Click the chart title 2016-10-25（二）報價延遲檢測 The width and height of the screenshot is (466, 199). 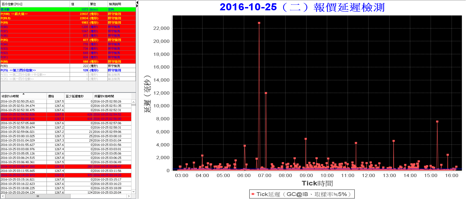(x=302, y=7)
